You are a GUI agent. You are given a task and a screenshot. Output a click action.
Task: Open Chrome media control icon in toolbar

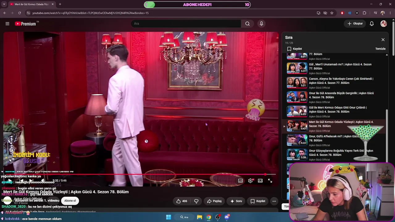[x=375, y=13]
